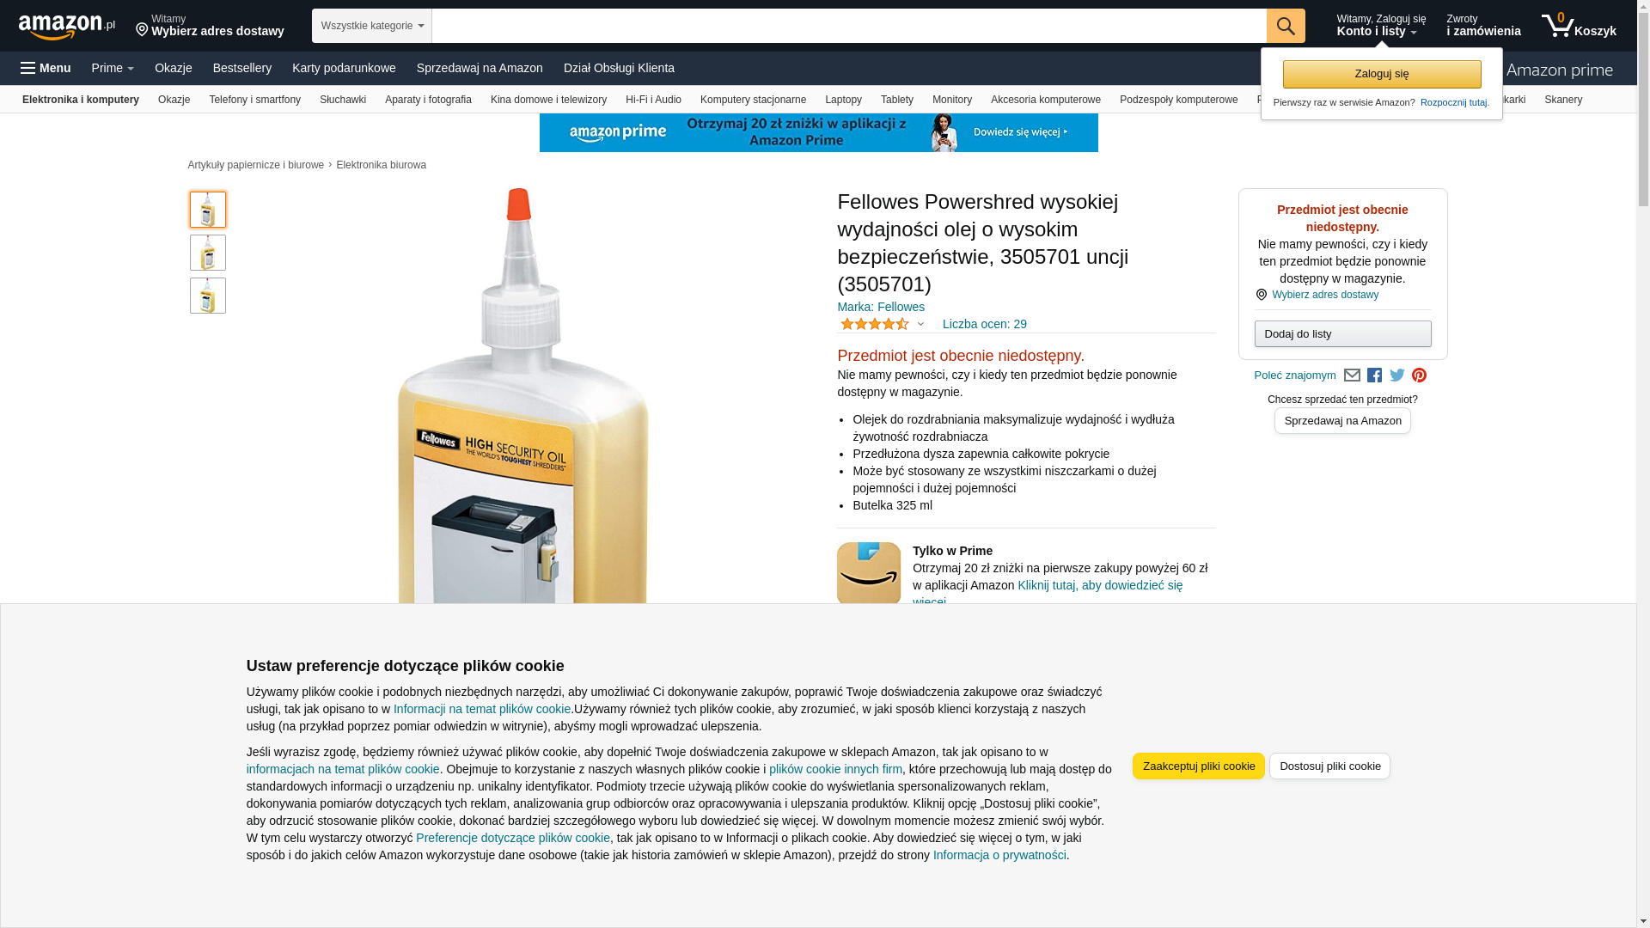Viewport: 1650px width, 928px height.
Task: Share product on Pinterest icon
Action: [1420, 375]
